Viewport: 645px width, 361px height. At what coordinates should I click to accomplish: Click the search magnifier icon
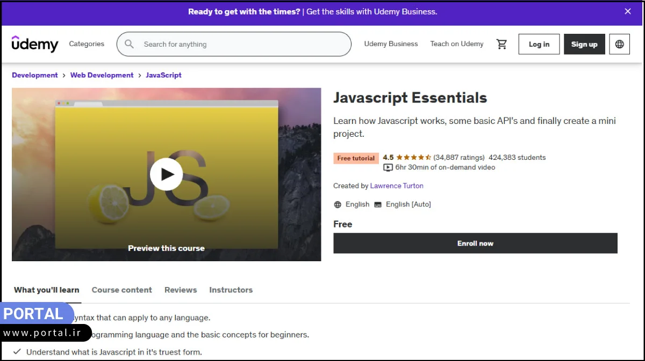point(129,44)
